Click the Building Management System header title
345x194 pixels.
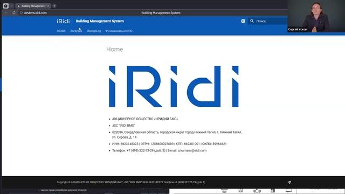[x=100, y=21]
